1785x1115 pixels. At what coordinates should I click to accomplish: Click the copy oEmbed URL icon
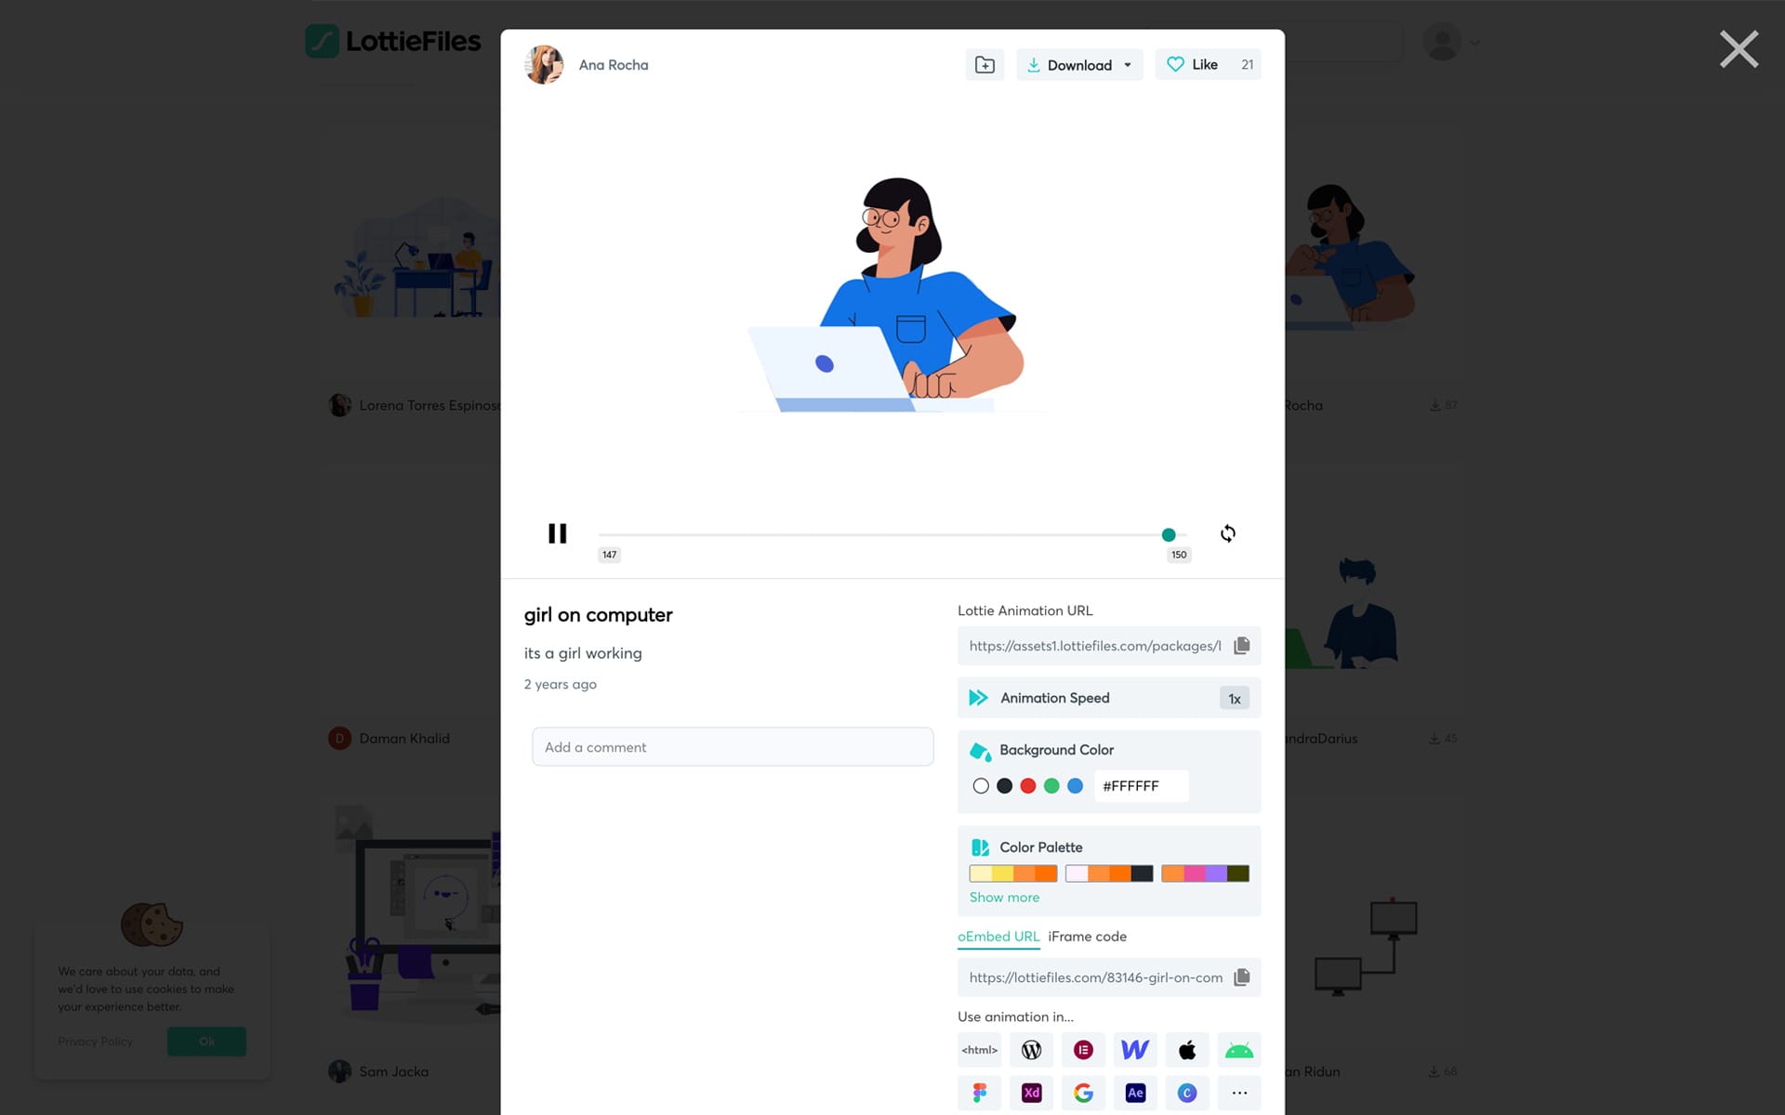point(1241,977)
